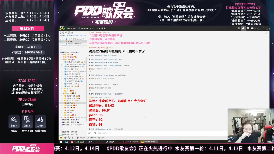This screenshot has height=154, width=274.
Task: Open the channel home icon at top right
Action: click(x=243, y=28)
